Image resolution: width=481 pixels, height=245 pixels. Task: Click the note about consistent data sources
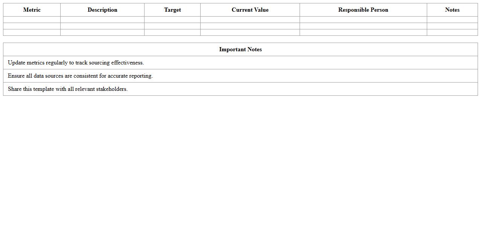[x=80, y=76]
